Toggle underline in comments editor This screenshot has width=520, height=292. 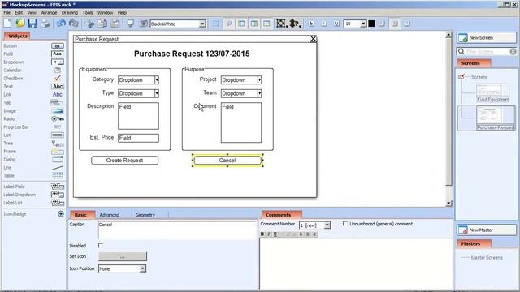(275, 234)
